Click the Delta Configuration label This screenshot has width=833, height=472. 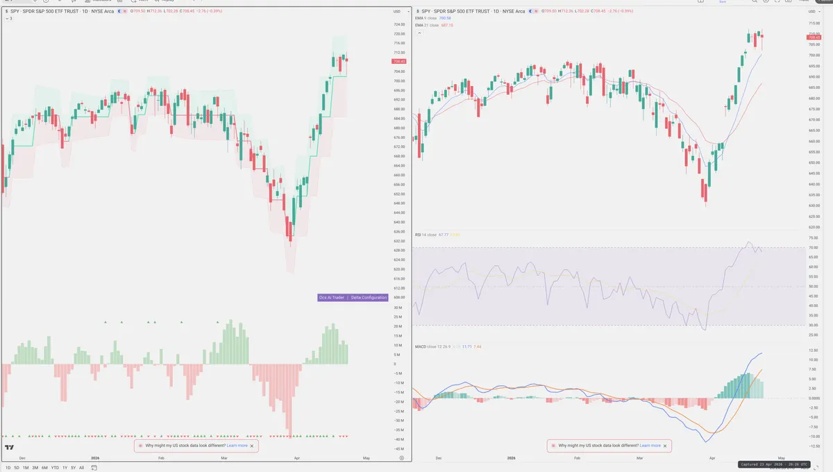click(x=369, y=297)
